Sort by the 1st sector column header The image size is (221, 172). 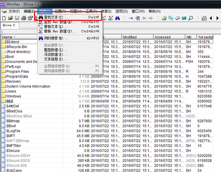tap(205, 37)
